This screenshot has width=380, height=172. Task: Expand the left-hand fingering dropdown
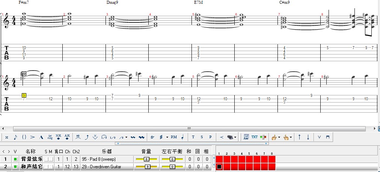click(x=279, y=137)
